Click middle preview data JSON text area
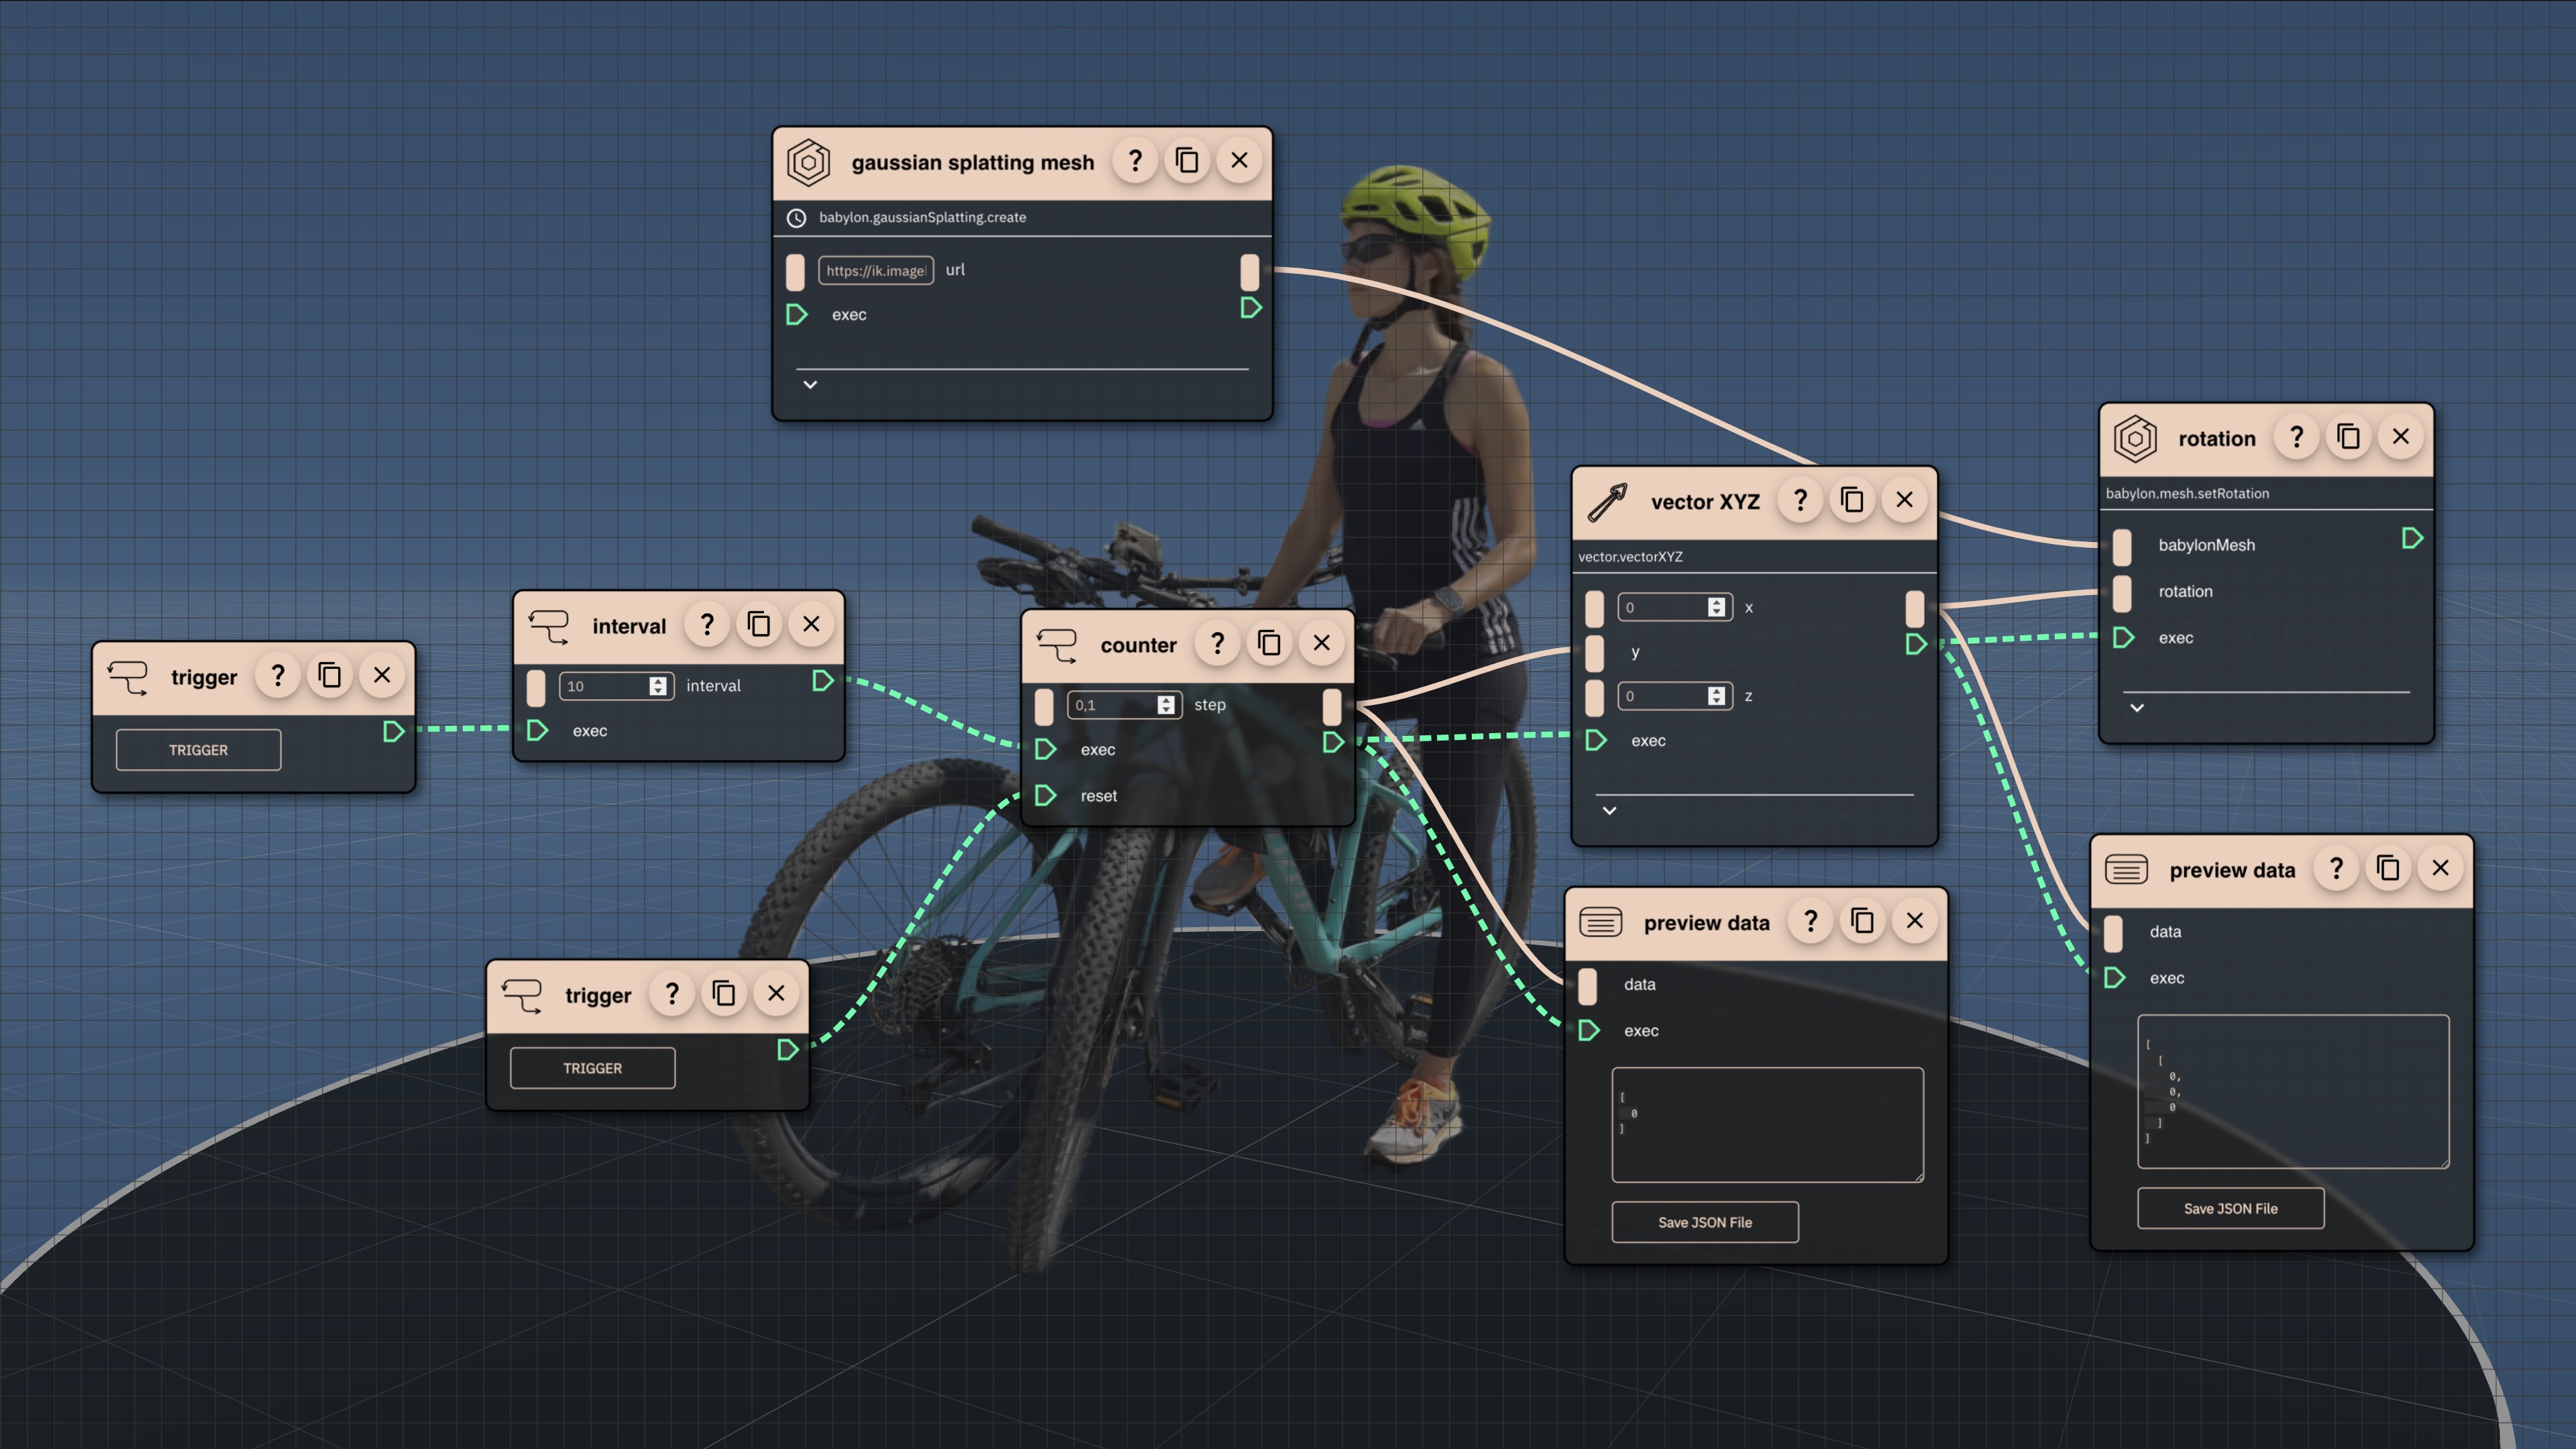The width and height of the screenshot is (2576, 1449). click(1767, 1125)
